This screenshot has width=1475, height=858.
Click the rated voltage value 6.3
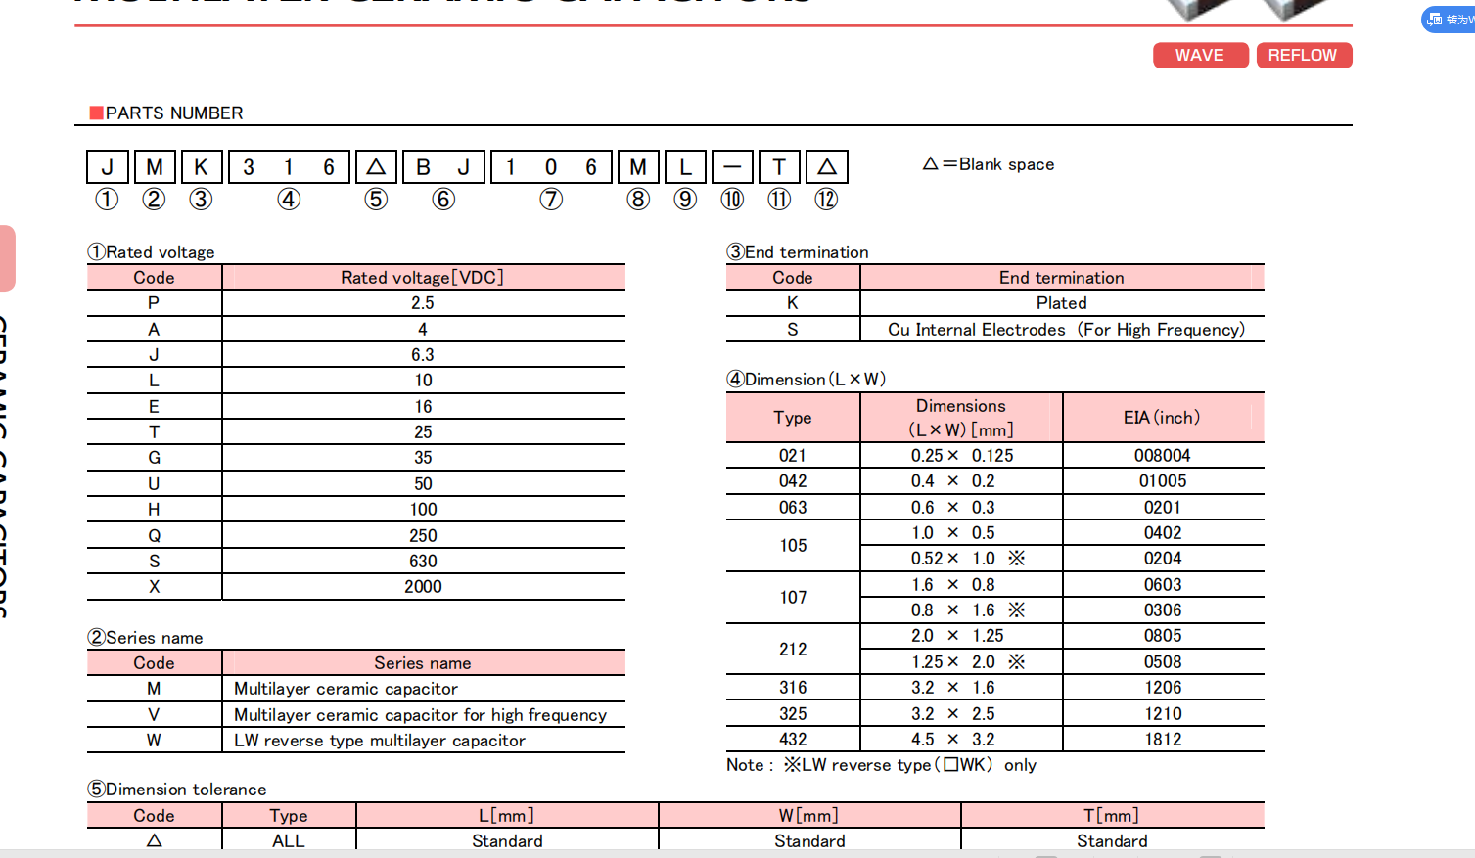[x=423, y=355]
